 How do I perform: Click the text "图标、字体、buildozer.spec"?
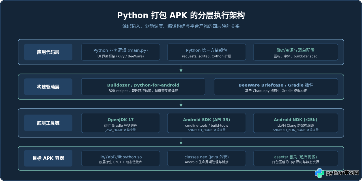click(296, 56)
